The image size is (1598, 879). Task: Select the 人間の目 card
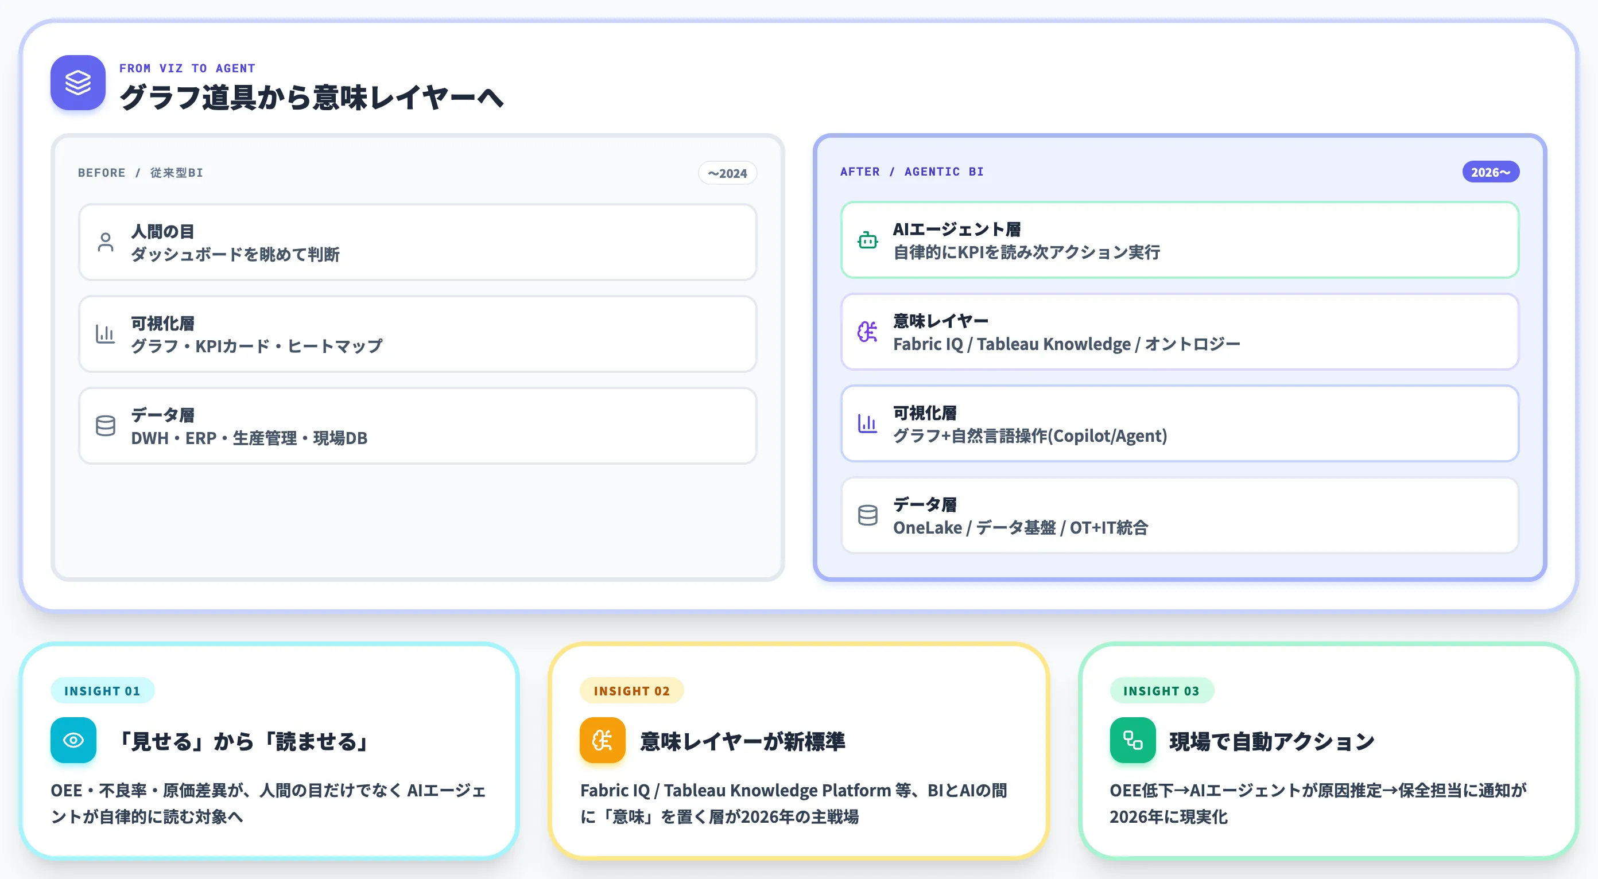click(417, 242)
